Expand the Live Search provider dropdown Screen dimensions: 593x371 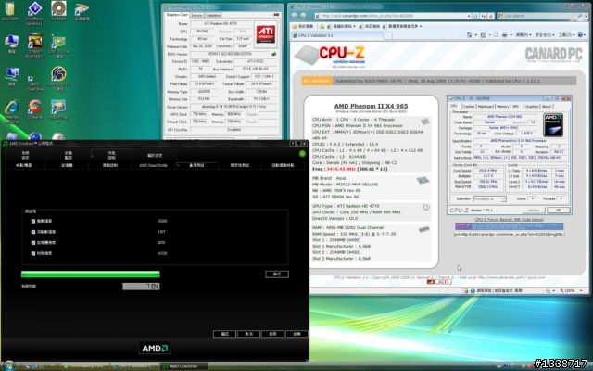pyautogui.click(x=585, y=15)
